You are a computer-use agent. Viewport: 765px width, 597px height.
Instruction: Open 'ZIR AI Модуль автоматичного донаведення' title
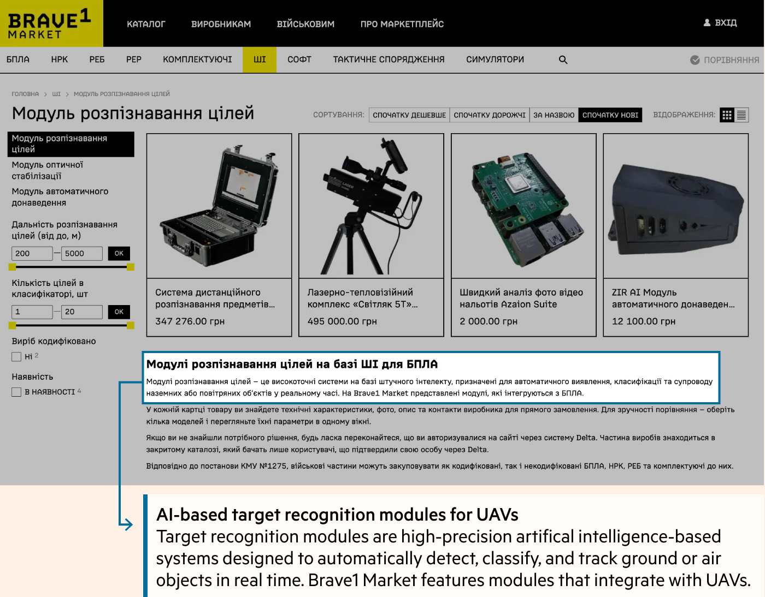[x=673, y=298]
